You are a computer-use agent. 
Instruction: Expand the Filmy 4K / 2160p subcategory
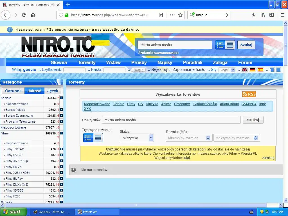(x=62, y=161)
